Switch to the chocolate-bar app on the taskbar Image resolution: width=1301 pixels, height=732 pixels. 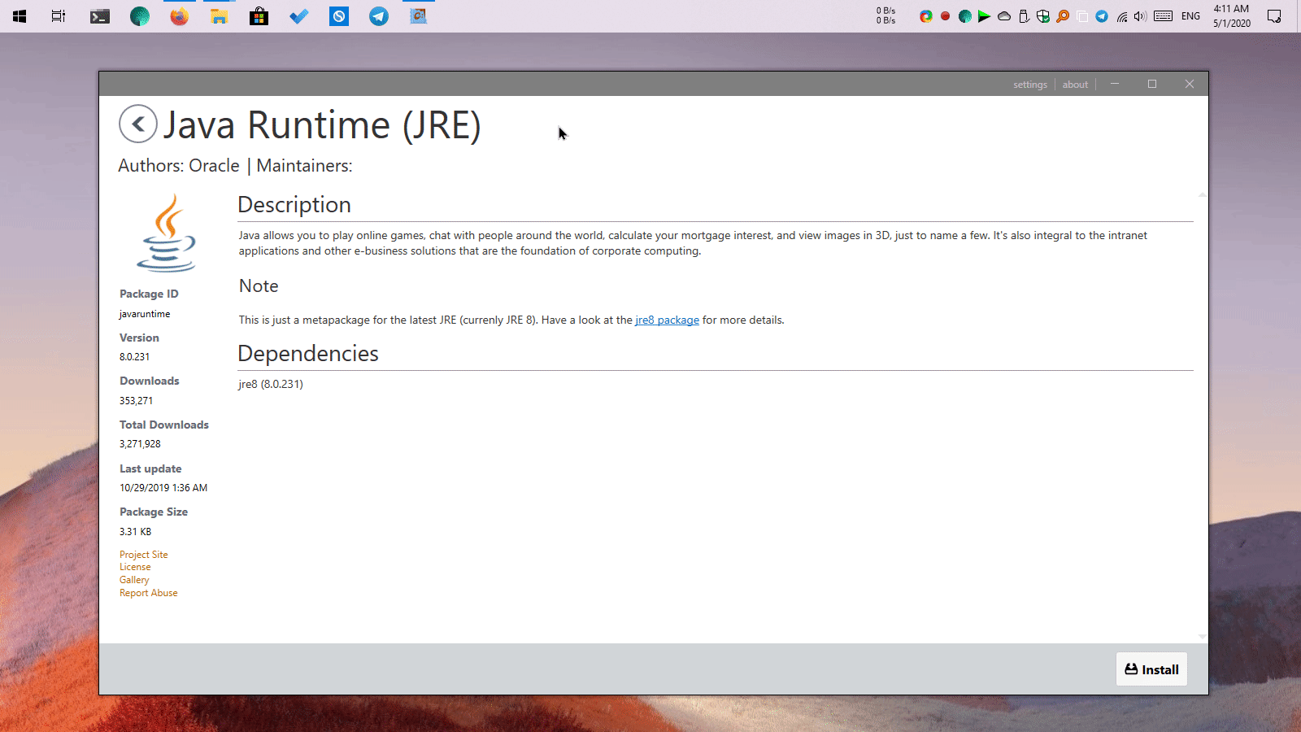click(419, 16)
